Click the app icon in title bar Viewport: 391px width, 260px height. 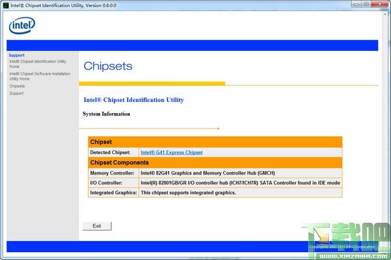click(6, 5)
